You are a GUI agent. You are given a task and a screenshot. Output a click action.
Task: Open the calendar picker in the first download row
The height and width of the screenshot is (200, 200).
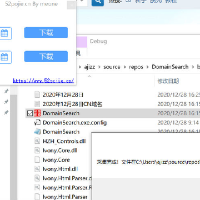4,33
